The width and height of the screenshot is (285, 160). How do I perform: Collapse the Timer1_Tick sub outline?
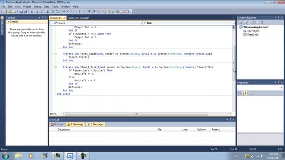coord(55,67)
